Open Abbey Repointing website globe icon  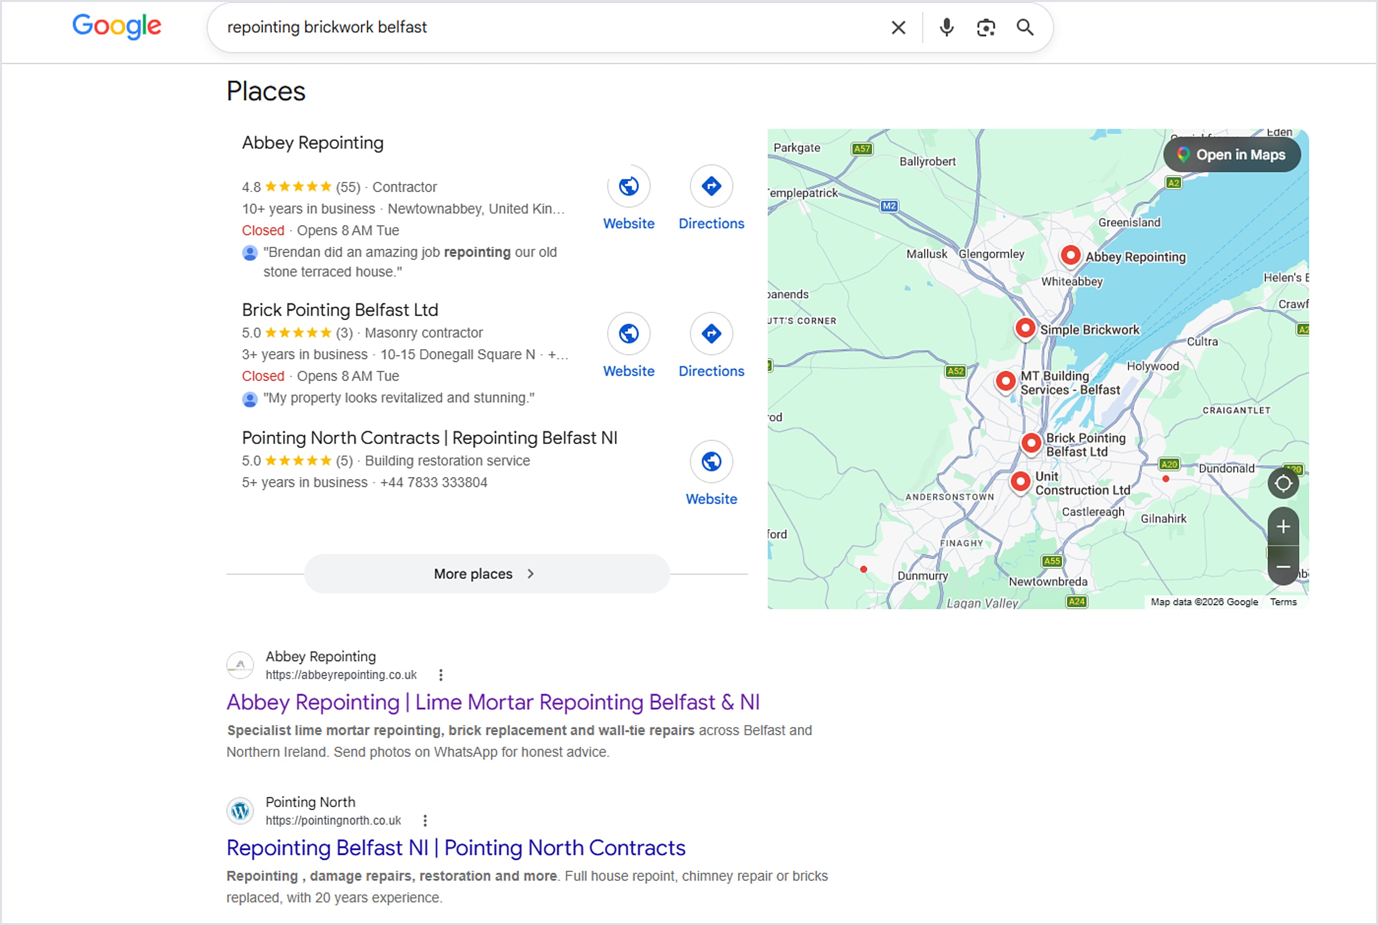pyautogui.click(x=629, y=186)
